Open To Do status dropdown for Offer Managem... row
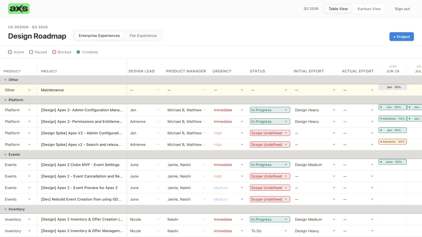Image resolution: width=422 pixels, height=237 pixels. 269,231
